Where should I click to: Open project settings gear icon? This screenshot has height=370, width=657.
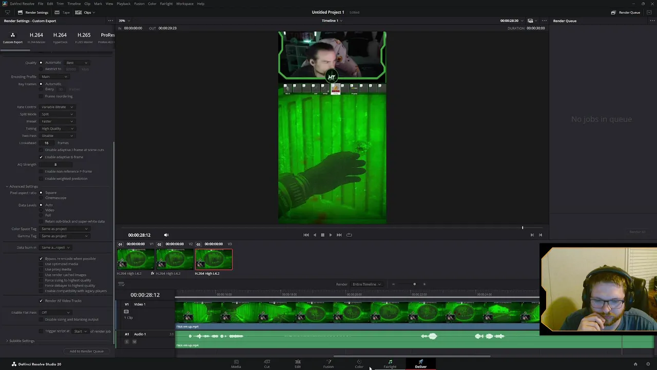[648, 364]
